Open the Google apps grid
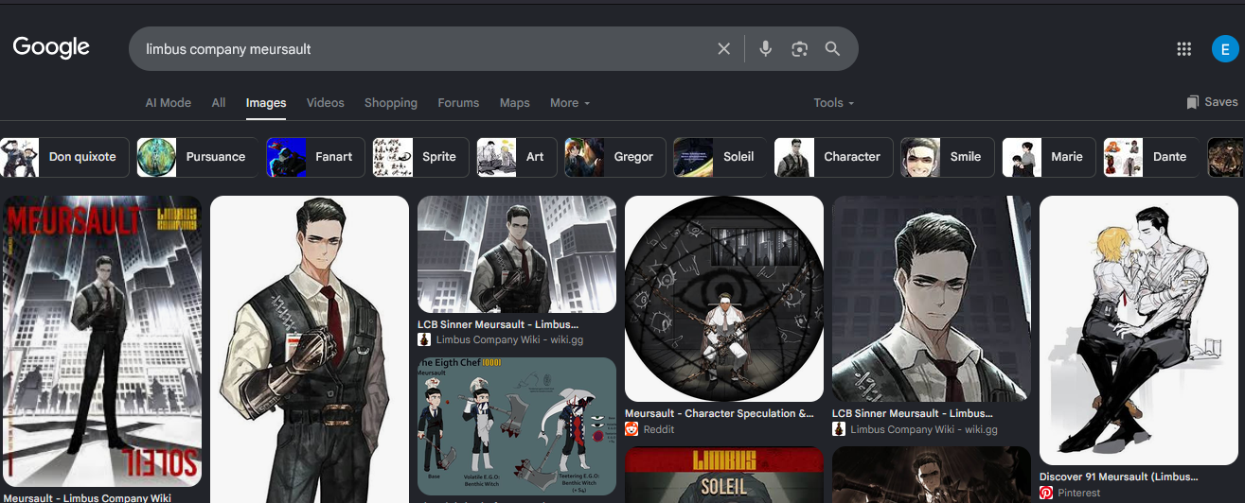Viewport: 1245px width, 503px height. point(1183,49)
